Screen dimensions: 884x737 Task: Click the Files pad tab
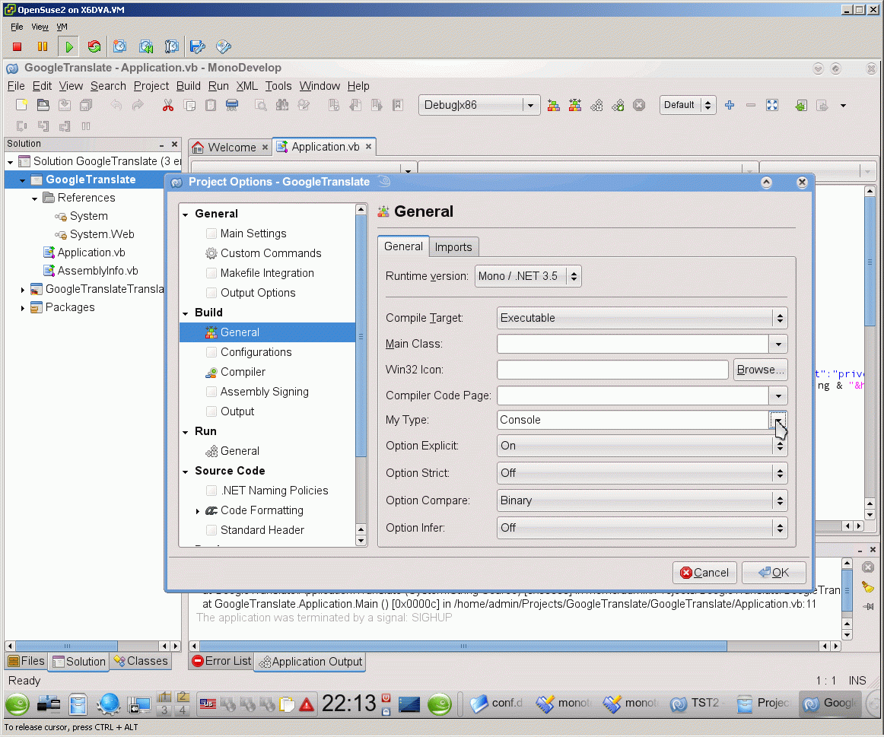click(x=26, y=661)
